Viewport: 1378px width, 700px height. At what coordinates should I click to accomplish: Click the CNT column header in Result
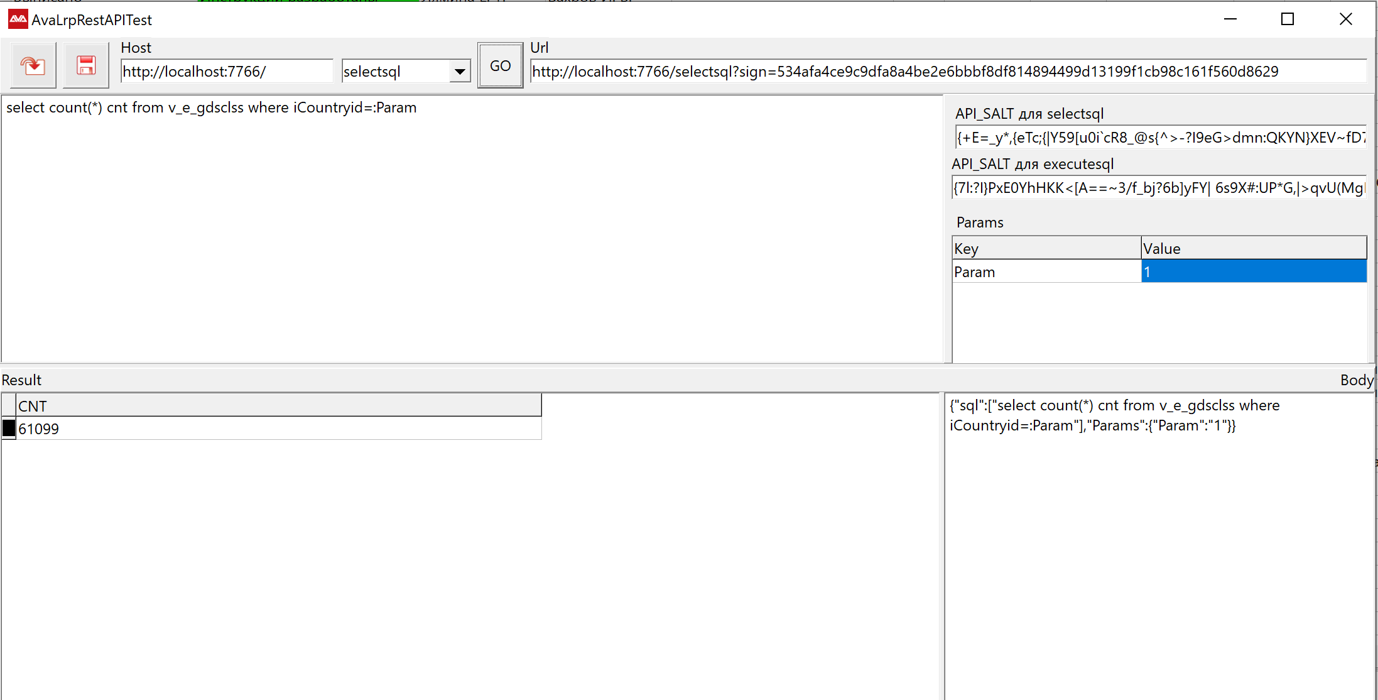[x=278, y=406]
